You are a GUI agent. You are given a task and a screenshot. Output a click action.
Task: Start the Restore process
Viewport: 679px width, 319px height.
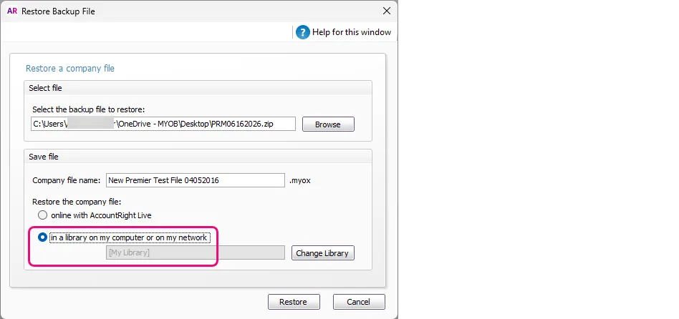point(294,302)
